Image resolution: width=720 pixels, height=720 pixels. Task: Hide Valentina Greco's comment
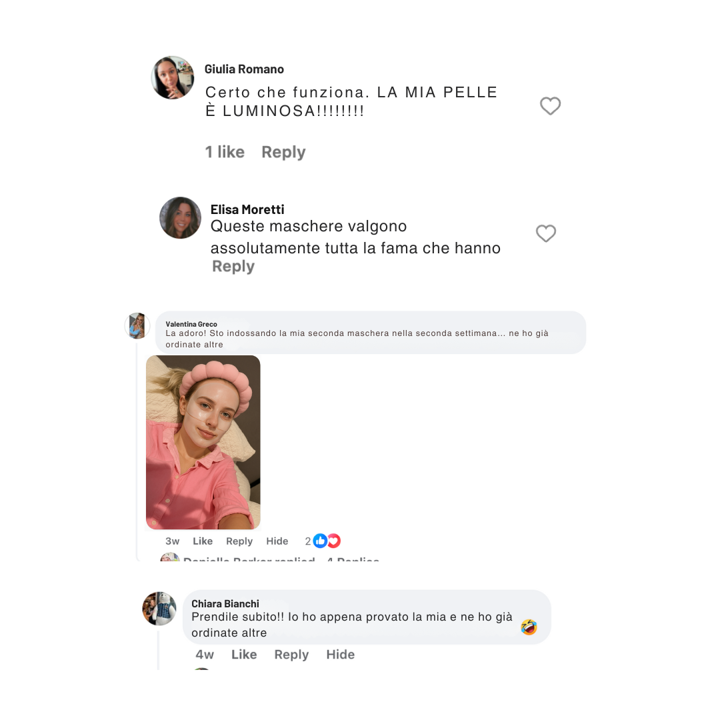point(277,541)
